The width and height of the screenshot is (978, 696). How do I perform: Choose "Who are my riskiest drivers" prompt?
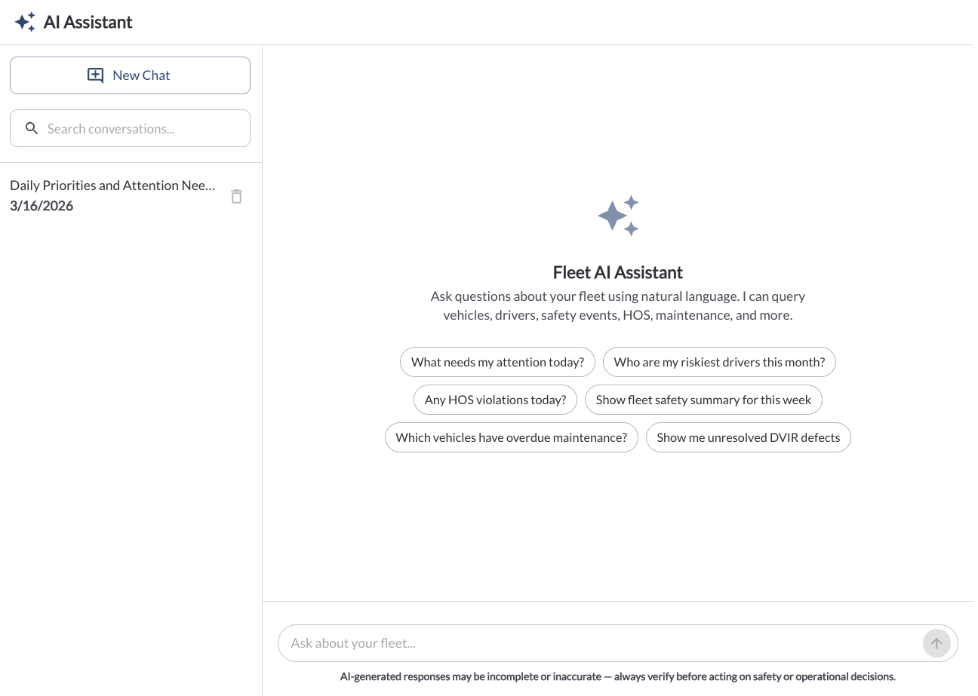[719, 362]
